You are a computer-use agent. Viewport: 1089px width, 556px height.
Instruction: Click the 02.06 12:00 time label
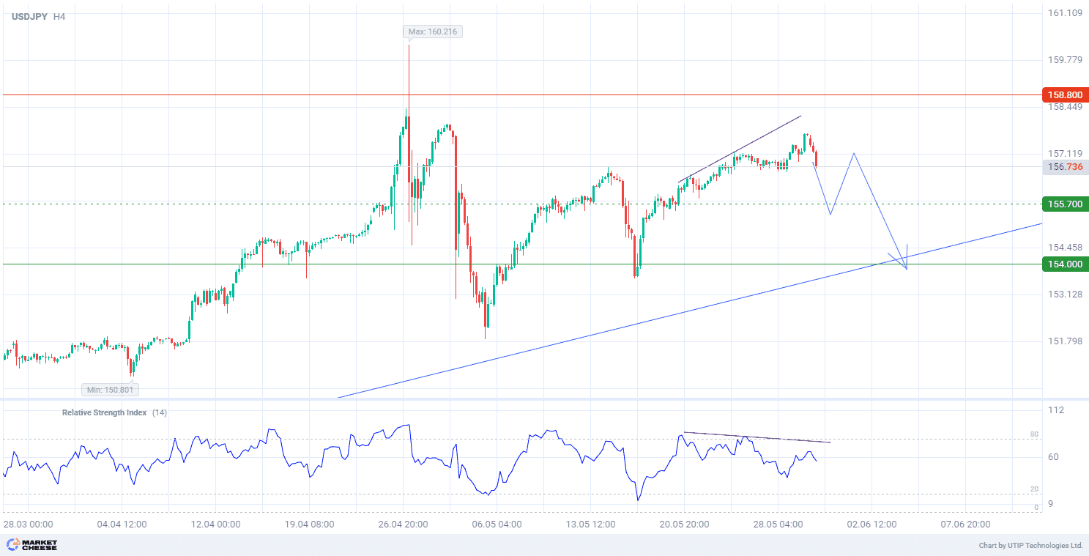coord(871,525)
